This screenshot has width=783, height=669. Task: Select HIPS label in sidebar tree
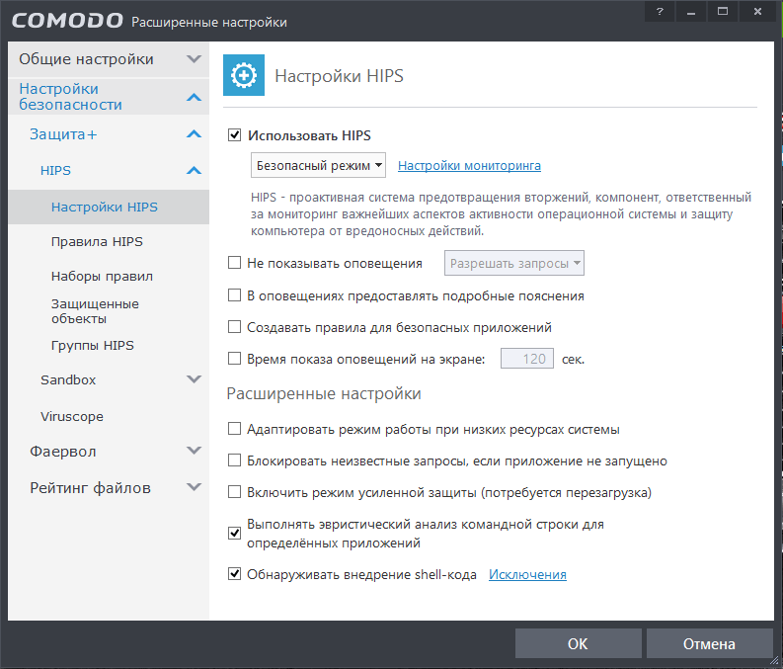tap(55, 170)
